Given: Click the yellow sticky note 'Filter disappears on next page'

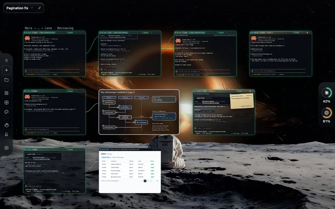Looking at the screenshot, I should pos(242,101).
